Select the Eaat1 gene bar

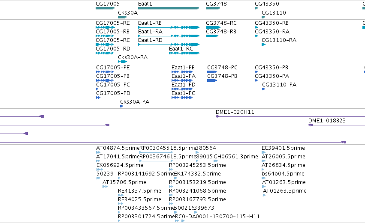click(x=169, y=8)
